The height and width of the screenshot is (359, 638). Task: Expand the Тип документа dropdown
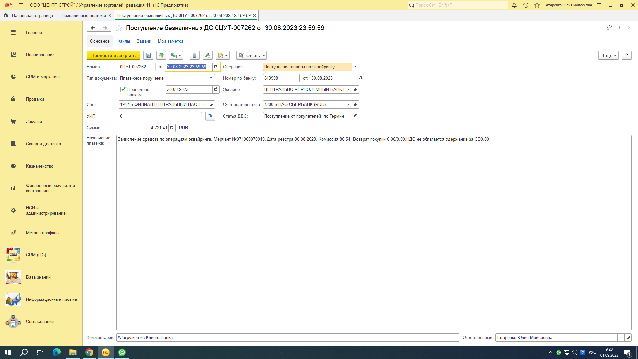coord(211,78)
